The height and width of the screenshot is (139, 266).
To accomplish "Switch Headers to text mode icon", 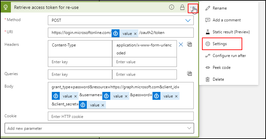I will [x=189, y=44].
